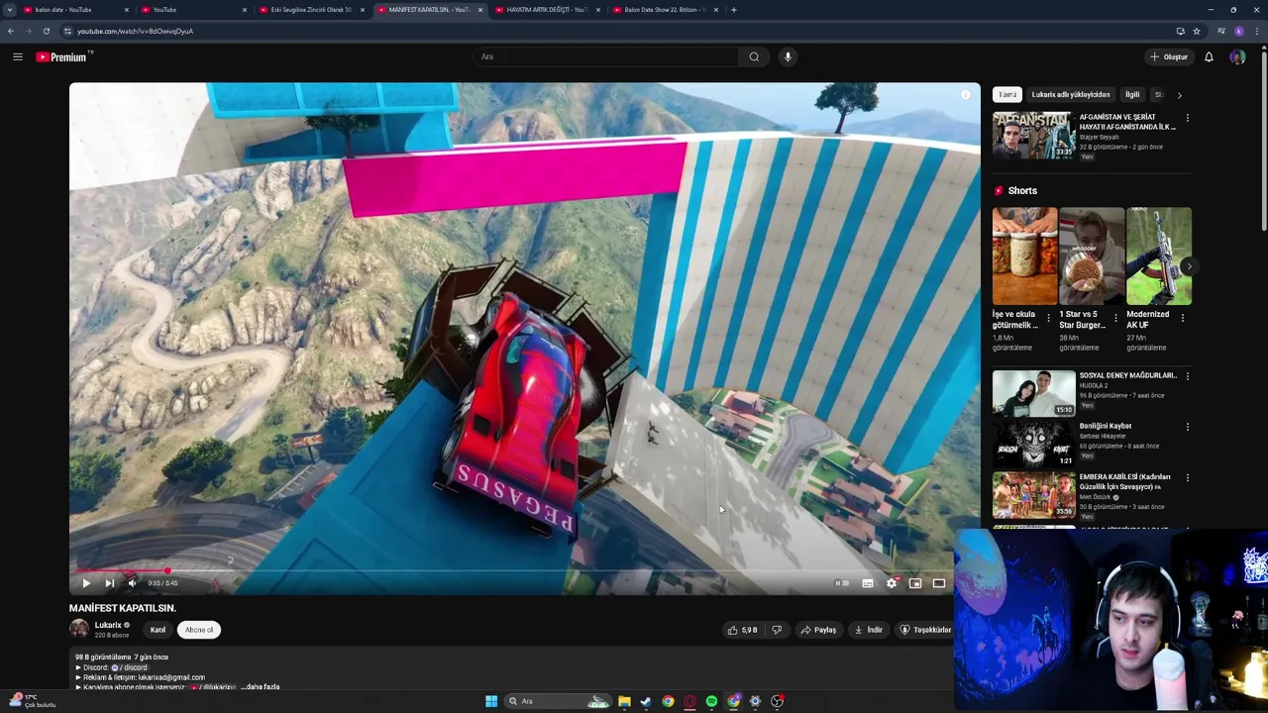Join channel with Katıl button
The width and height of the screenshot is (1268, 713).
click(x=158, y=630)
